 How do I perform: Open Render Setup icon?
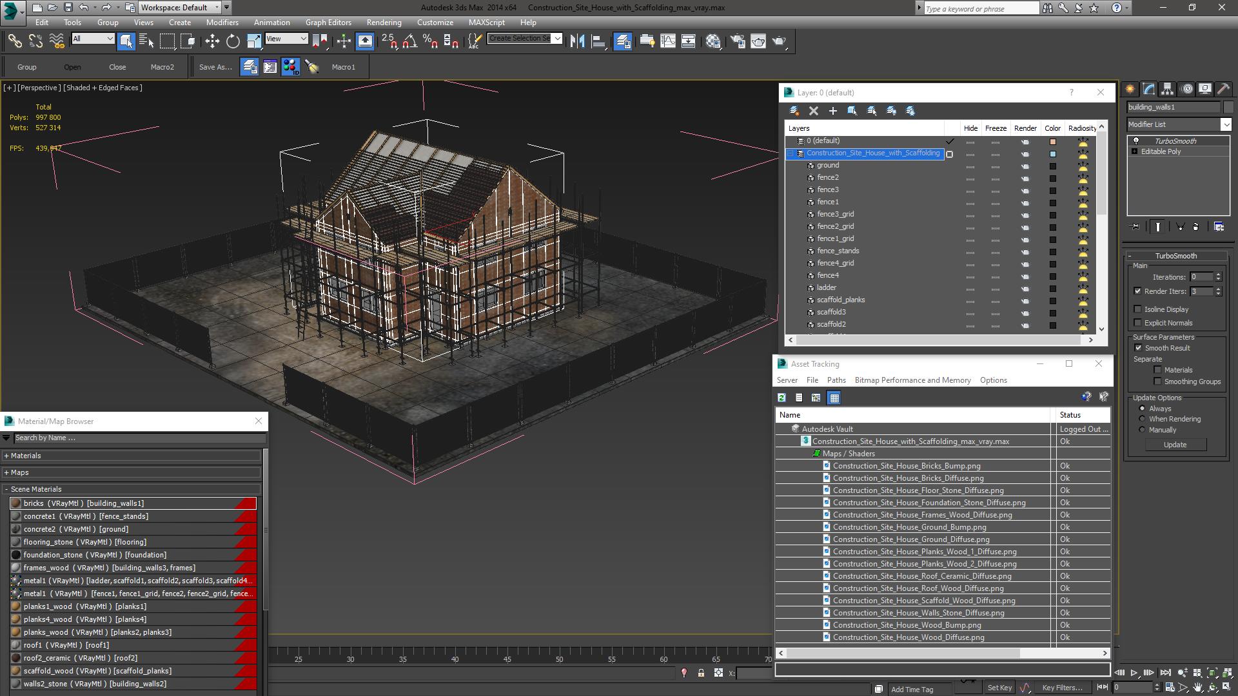pos(738,41)
